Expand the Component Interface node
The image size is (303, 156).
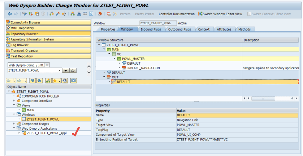[x=14, y=101]
